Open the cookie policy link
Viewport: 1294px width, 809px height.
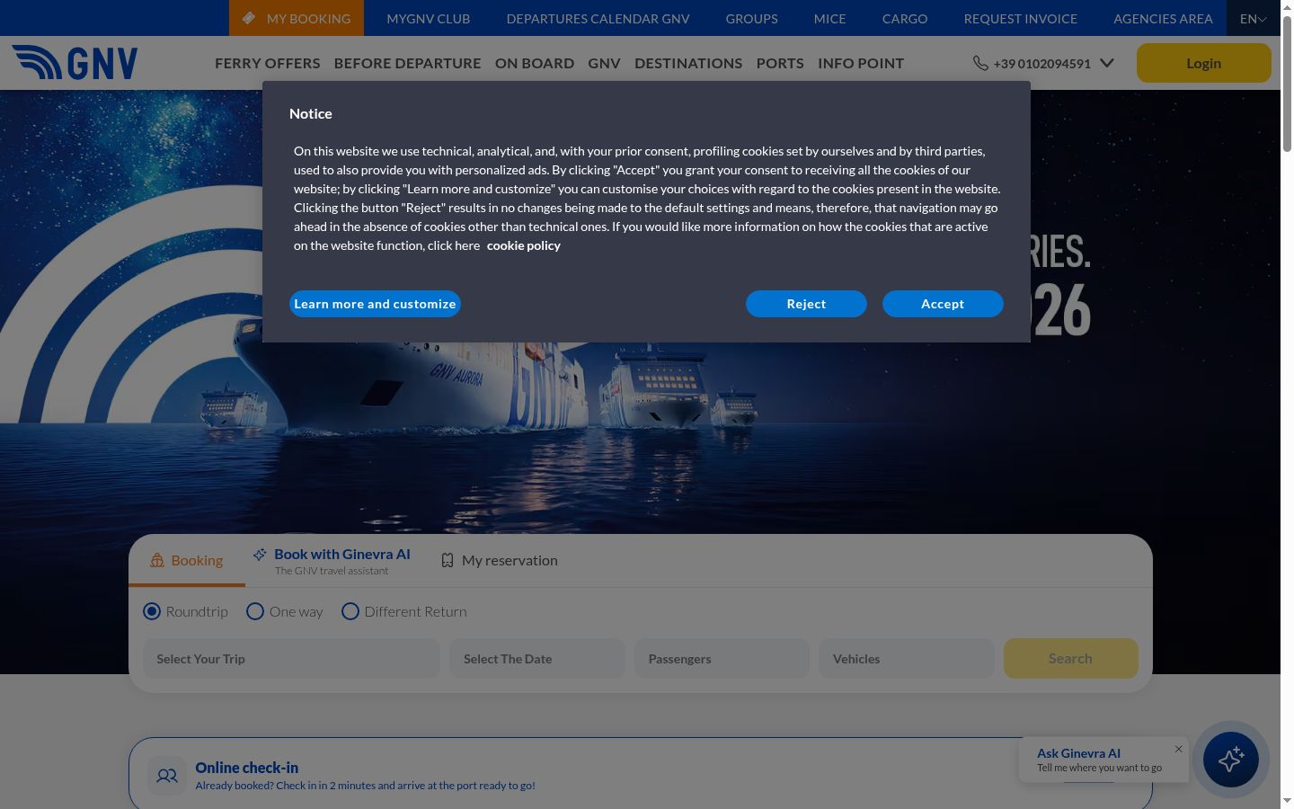[524, 245]
